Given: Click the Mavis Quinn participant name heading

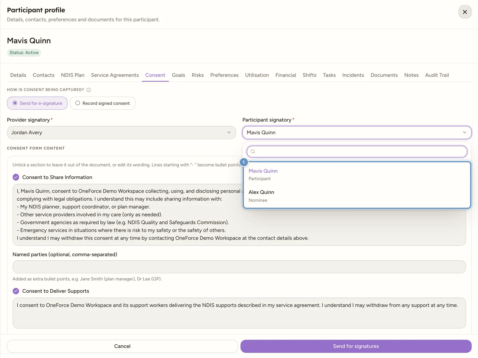Looking at the screenshot, I should tap(29, 41).
